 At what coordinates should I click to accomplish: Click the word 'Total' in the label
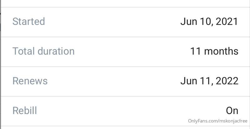click(24, 51)
